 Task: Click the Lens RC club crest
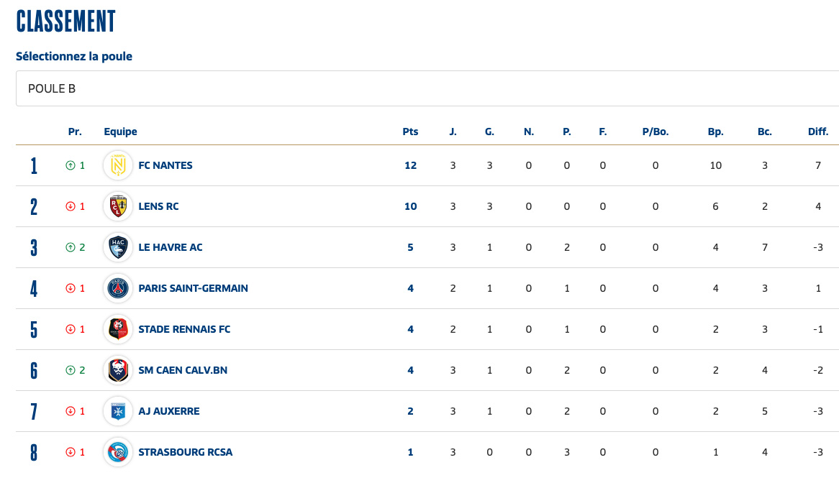point(118,206)
